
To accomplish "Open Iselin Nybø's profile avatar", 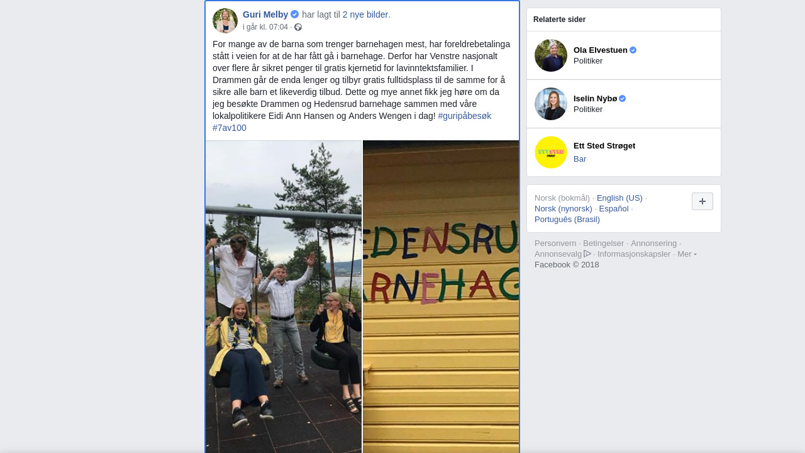I will tap(551, 104).
